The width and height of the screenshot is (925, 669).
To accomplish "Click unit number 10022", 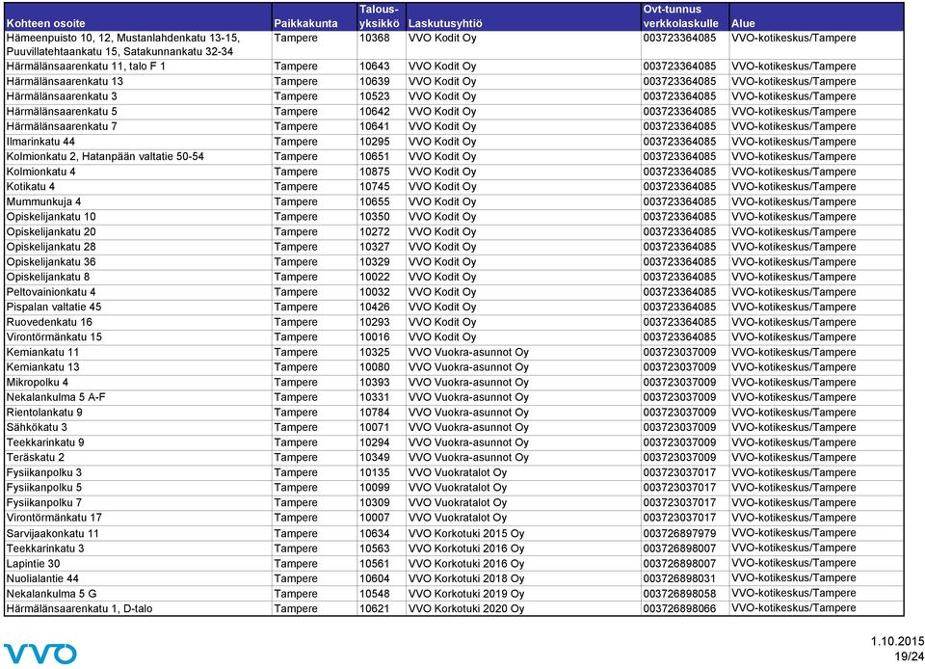I will click(375, 277).
